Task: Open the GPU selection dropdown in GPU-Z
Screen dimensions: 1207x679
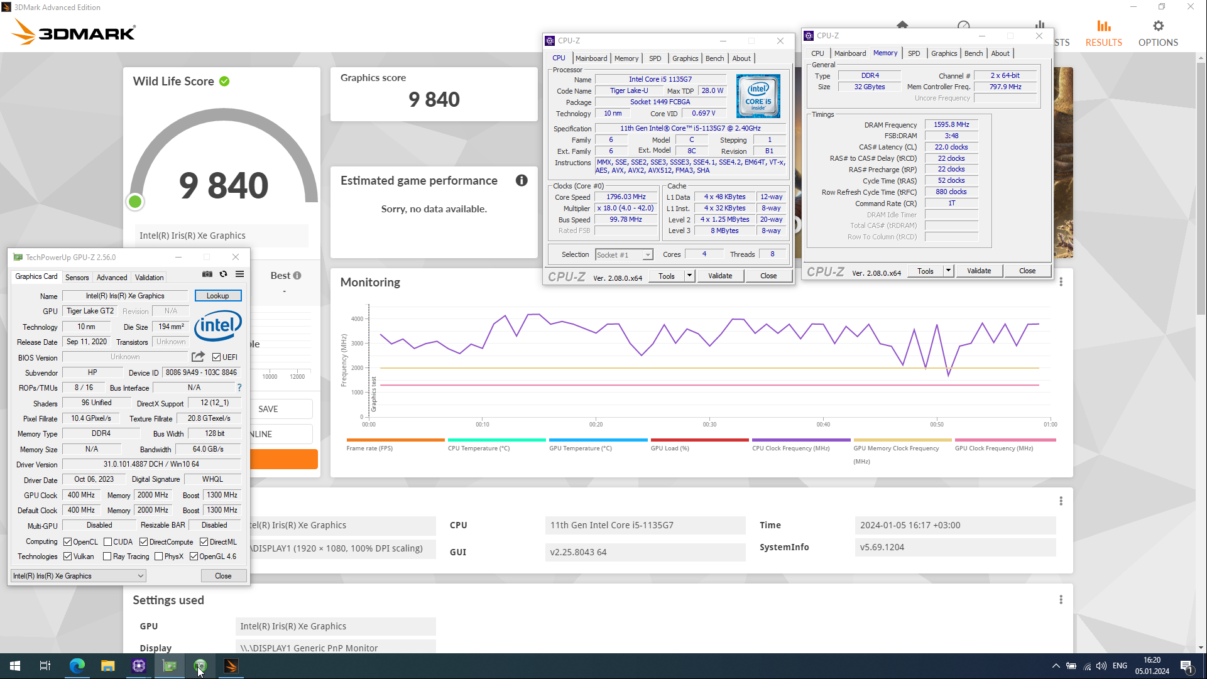Action: 79,576
